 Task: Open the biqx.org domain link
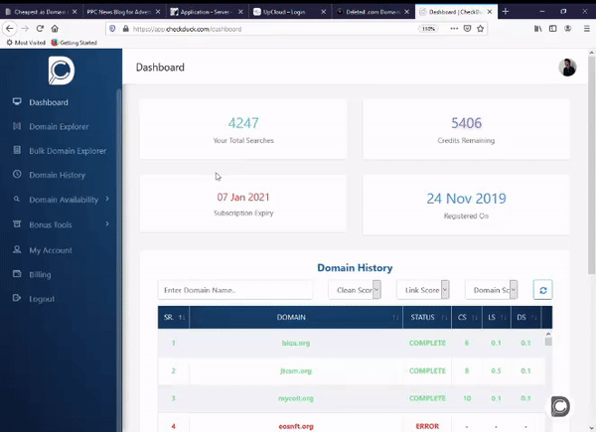tap(296, 343)
